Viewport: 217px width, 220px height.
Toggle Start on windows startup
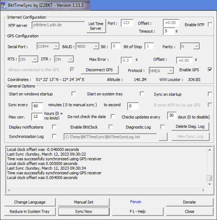74,94
